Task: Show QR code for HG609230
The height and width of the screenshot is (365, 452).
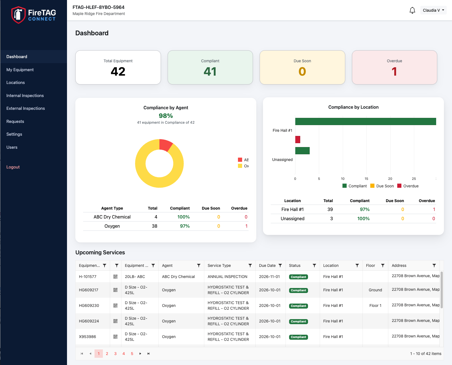Action: (x=115, y=306)
